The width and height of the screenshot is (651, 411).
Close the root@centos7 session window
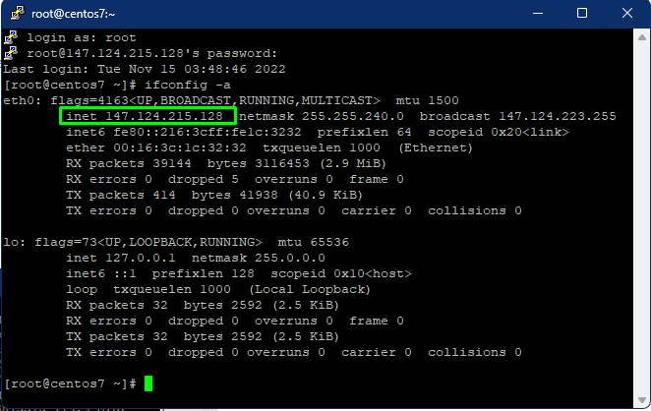[x=627, y=14]
